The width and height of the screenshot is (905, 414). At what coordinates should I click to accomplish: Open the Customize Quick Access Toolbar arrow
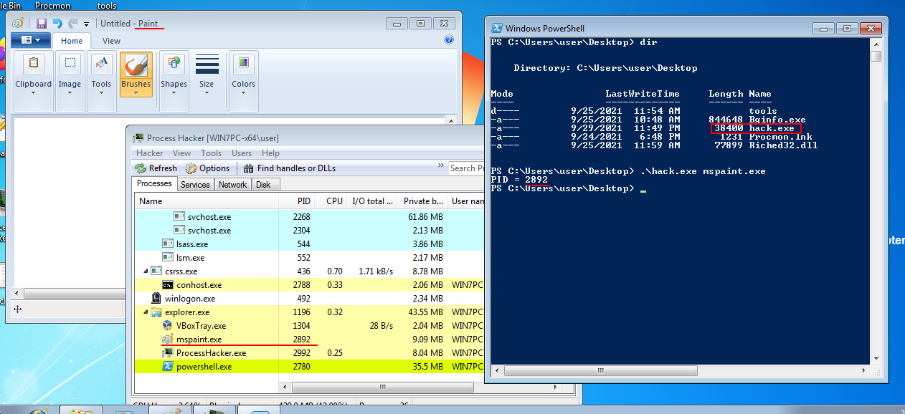pyautogui.click(x=87, y=24)
